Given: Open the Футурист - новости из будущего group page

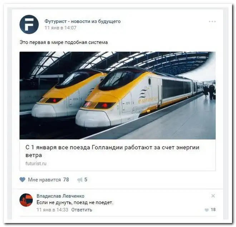Looking at the screenshot, I should [x=83, y=21].
